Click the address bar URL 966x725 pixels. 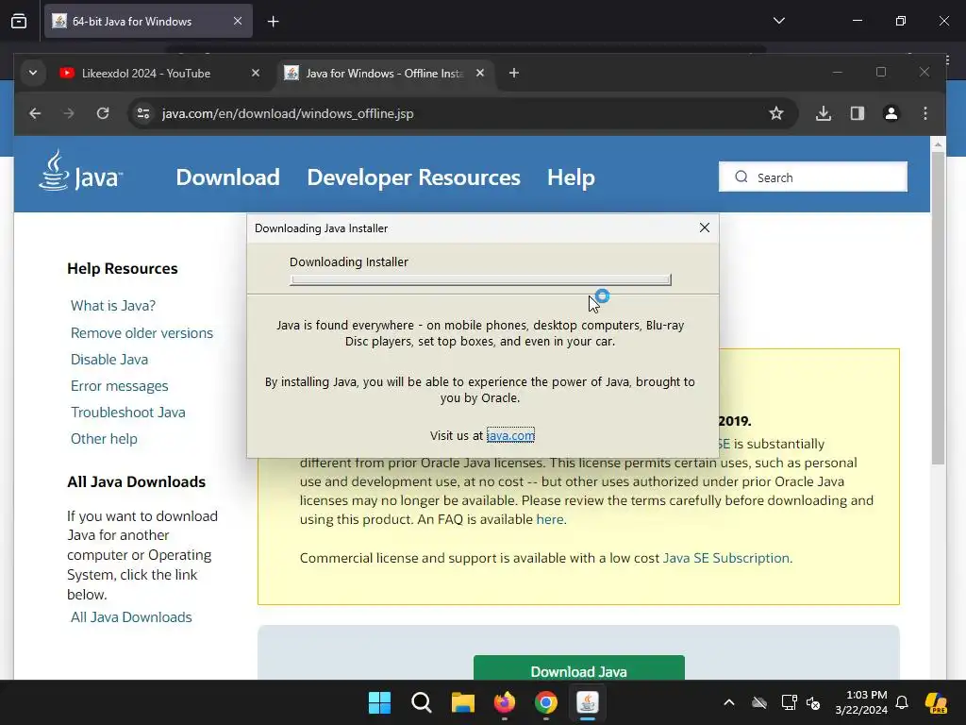[x=288, y=113]
